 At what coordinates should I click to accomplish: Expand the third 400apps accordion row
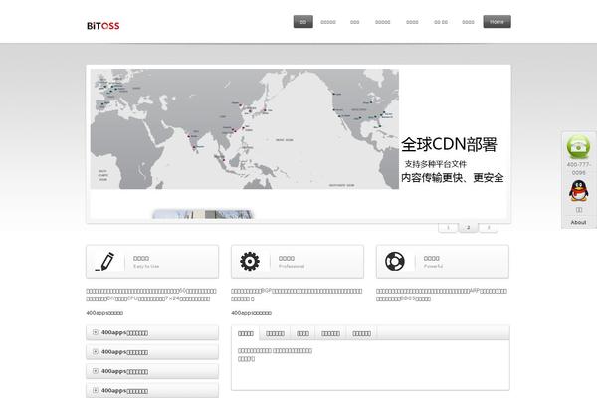pos(152,371)
